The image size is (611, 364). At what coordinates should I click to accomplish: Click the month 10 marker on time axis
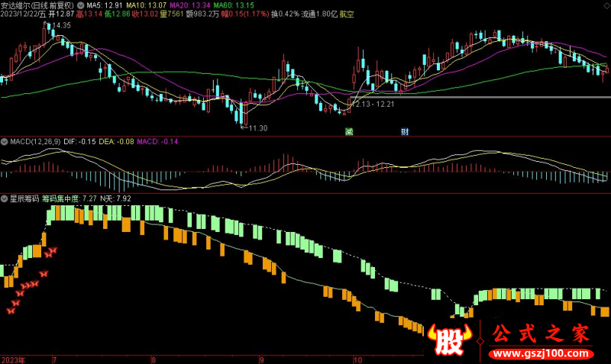tap(356, 359)
